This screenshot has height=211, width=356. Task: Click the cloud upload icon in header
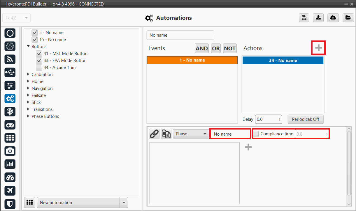point(333,18)
